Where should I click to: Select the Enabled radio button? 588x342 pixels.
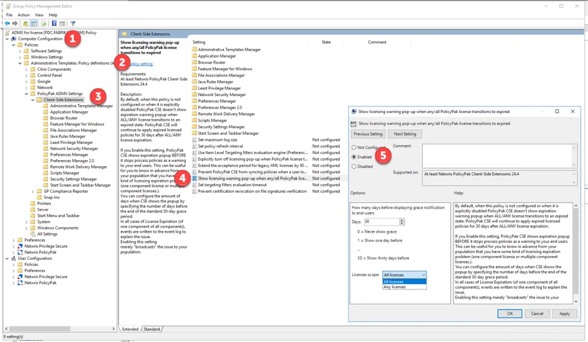click(354, 156)
